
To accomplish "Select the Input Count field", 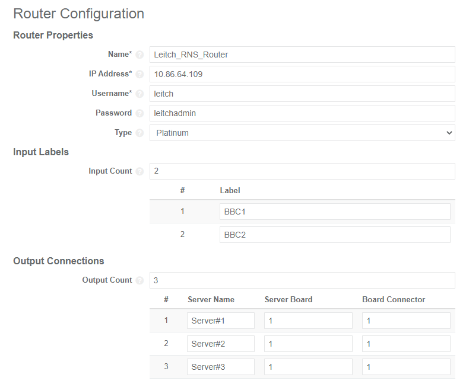I will point(302,171).
